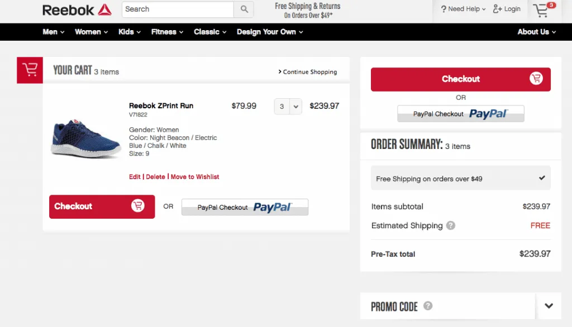This screenshot has width=572, height=327.
Task: Click the search magnifier icon
Action: (244, 9)
